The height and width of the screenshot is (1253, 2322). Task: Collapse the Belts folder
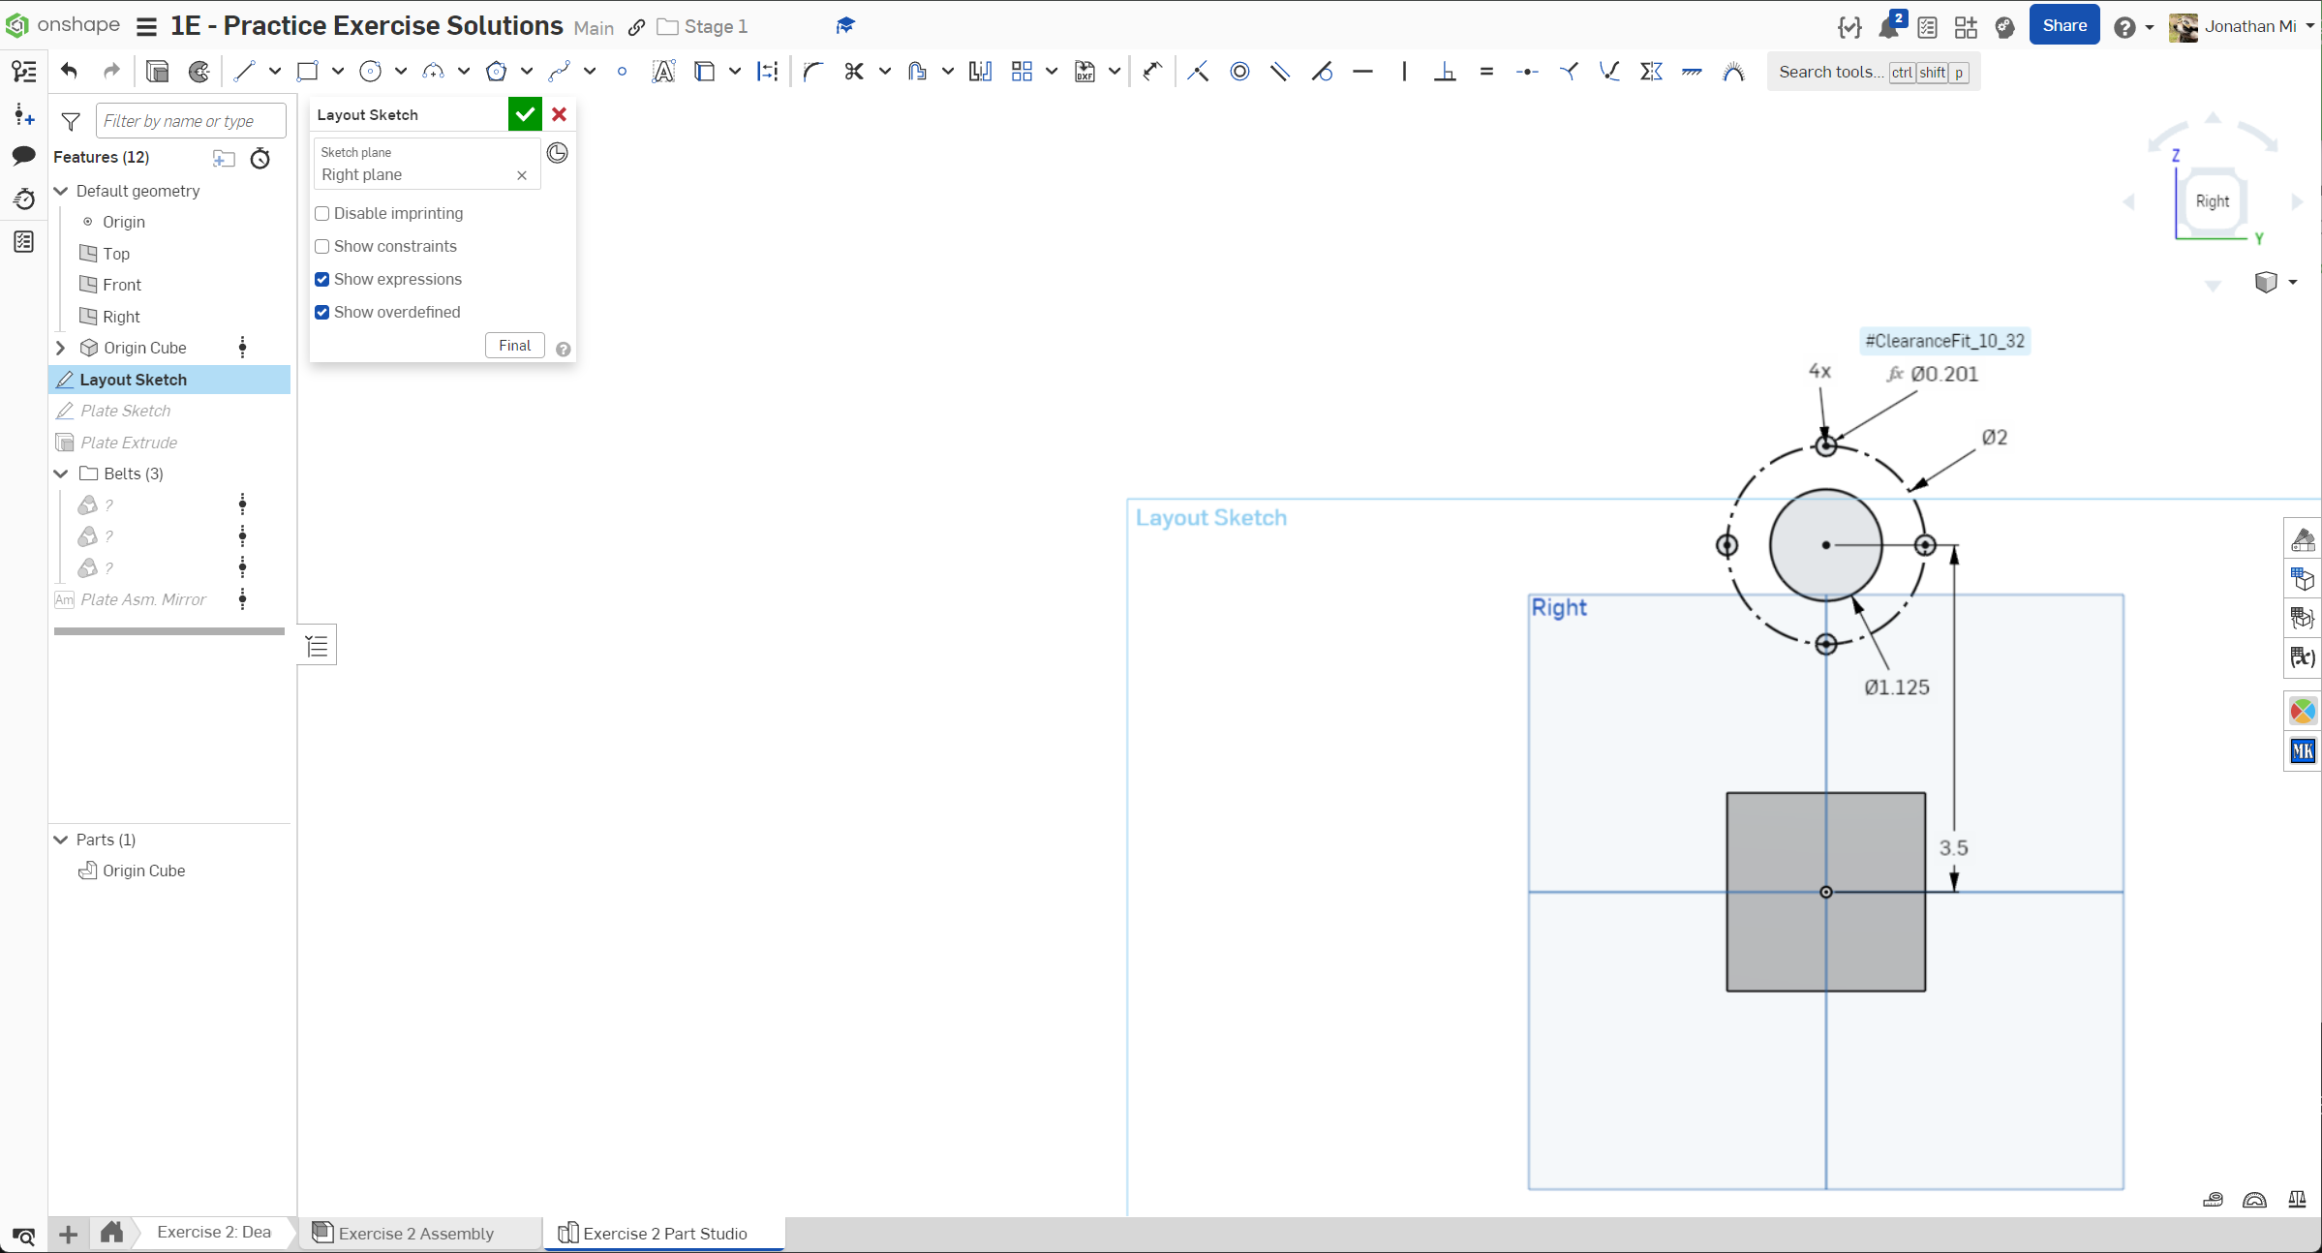coord(61,474)
